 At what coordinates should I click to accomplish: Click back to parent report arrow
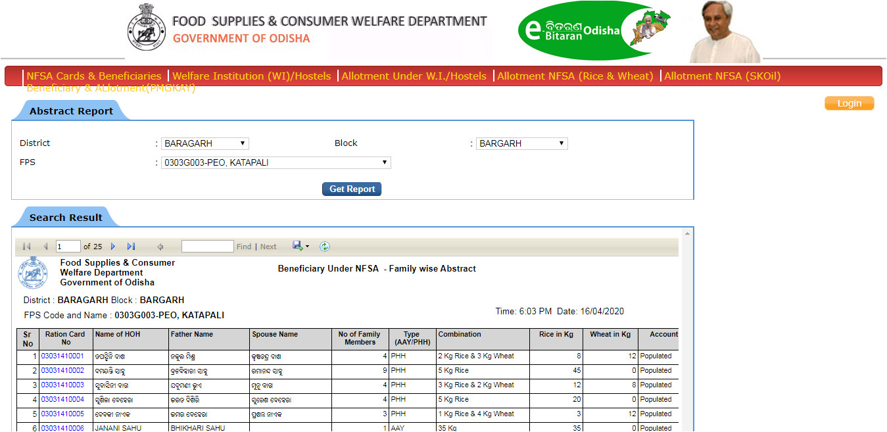pos(160,247)
